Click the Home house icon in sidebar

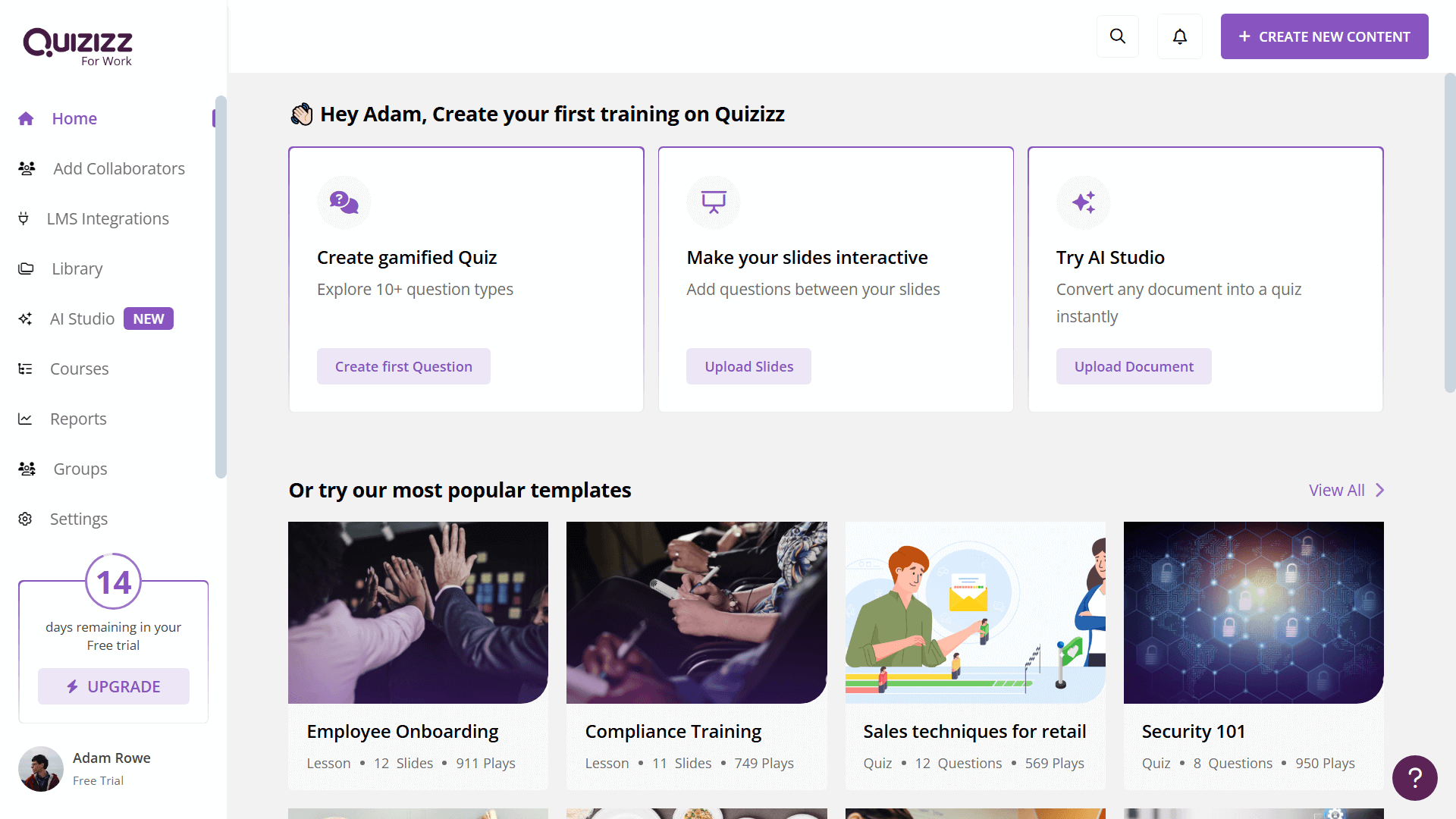[26, 118]
